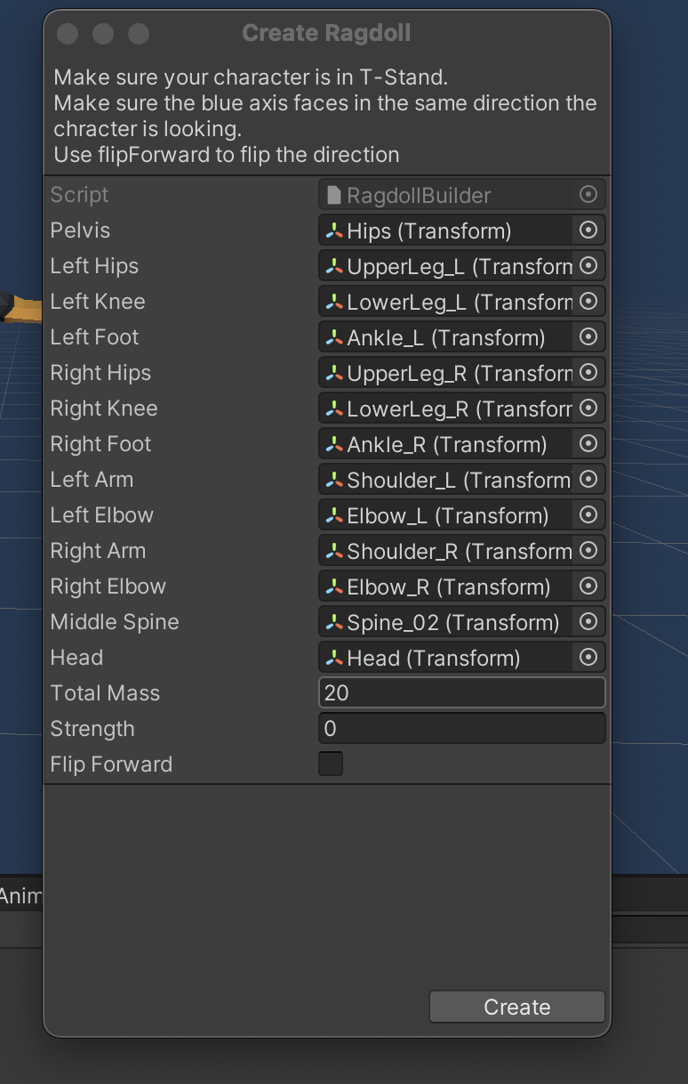Open the Right Elbow object picker
688x1084 pixels.
[x=588, y=586]
